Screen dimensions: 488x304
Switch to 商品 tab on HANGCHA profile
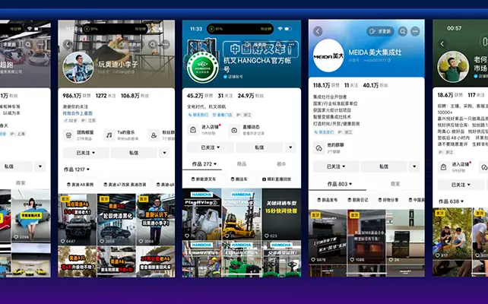pyautogui.click(x=242, y=164)
